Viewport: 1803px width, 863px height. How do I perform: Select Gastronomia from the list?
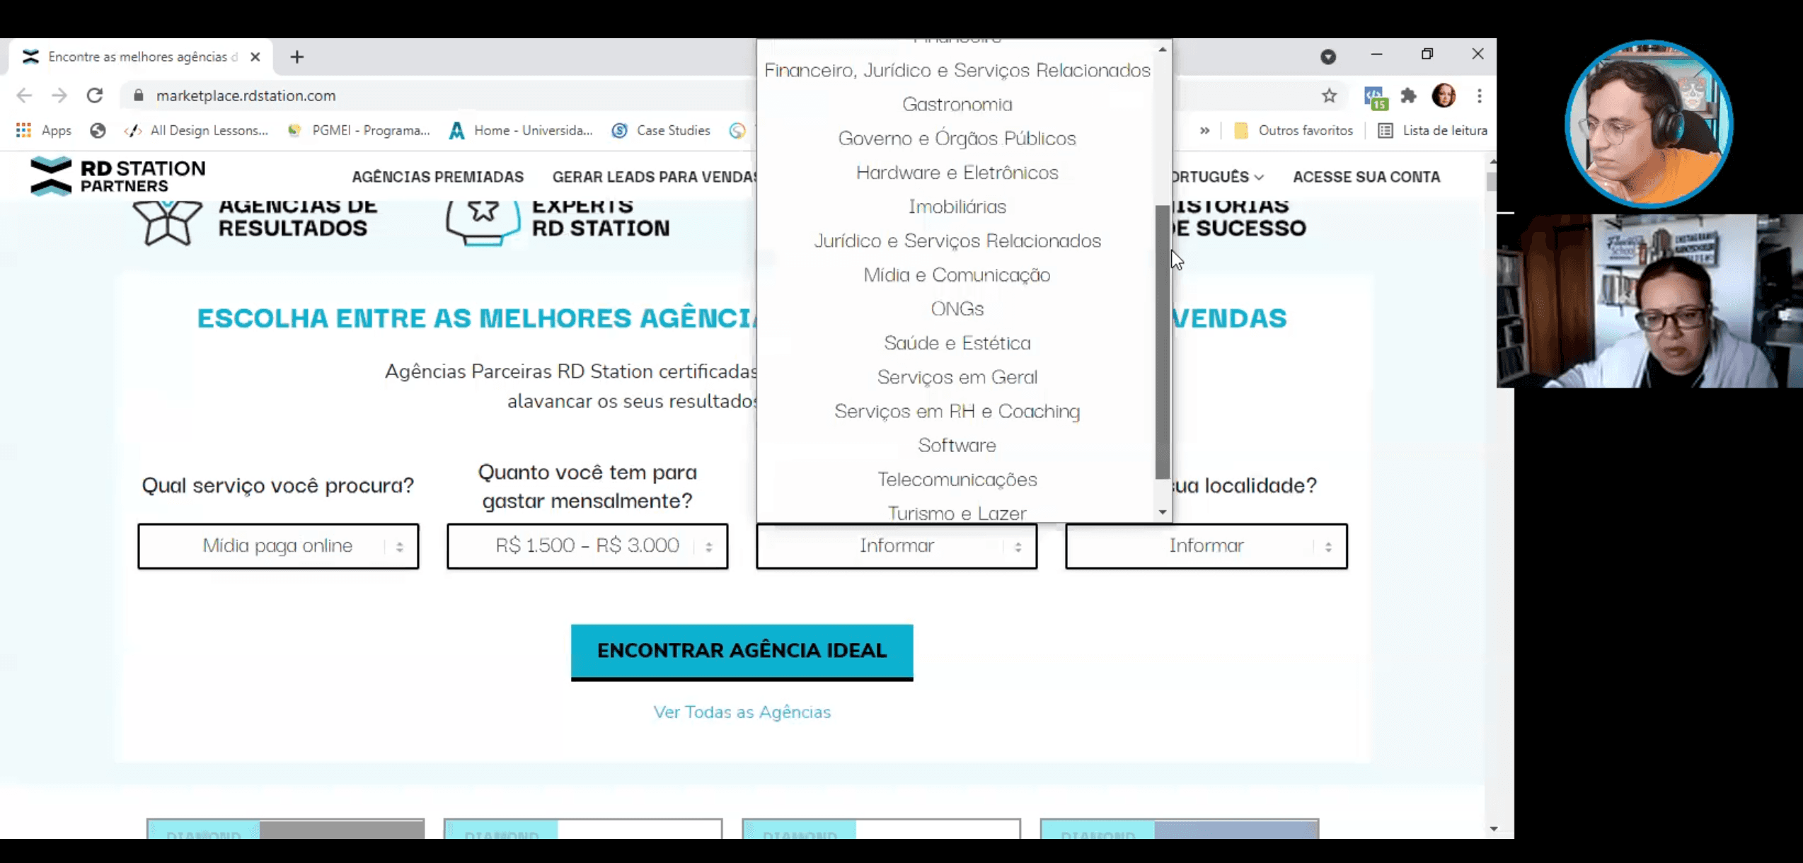pos(957,104)
